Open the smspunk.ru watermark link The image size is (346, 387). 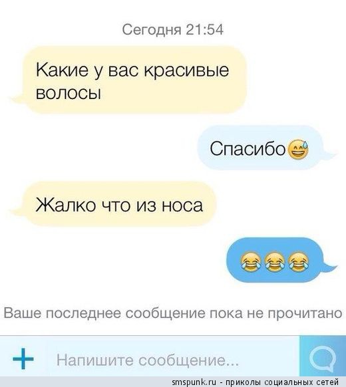(194, 382)
